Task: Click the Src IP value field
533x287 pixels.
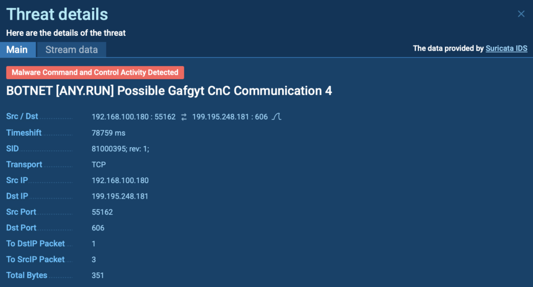Action: tap(120, 180)
